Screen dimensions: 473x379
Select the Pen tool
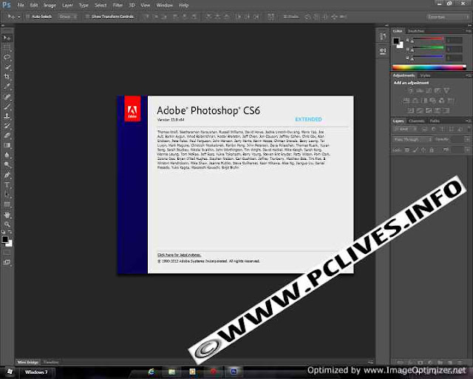tap(7, 175)
